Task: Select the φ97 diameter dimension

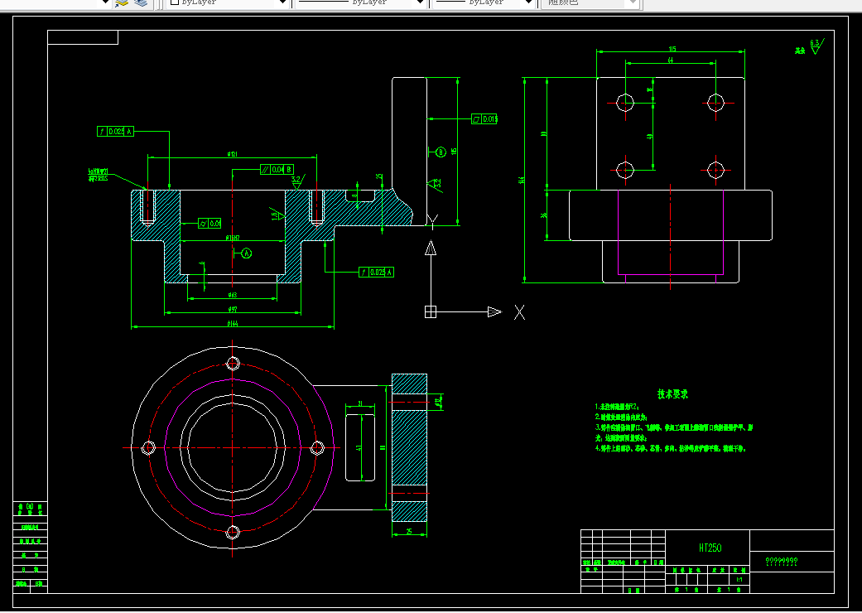Action: point(233,310)
